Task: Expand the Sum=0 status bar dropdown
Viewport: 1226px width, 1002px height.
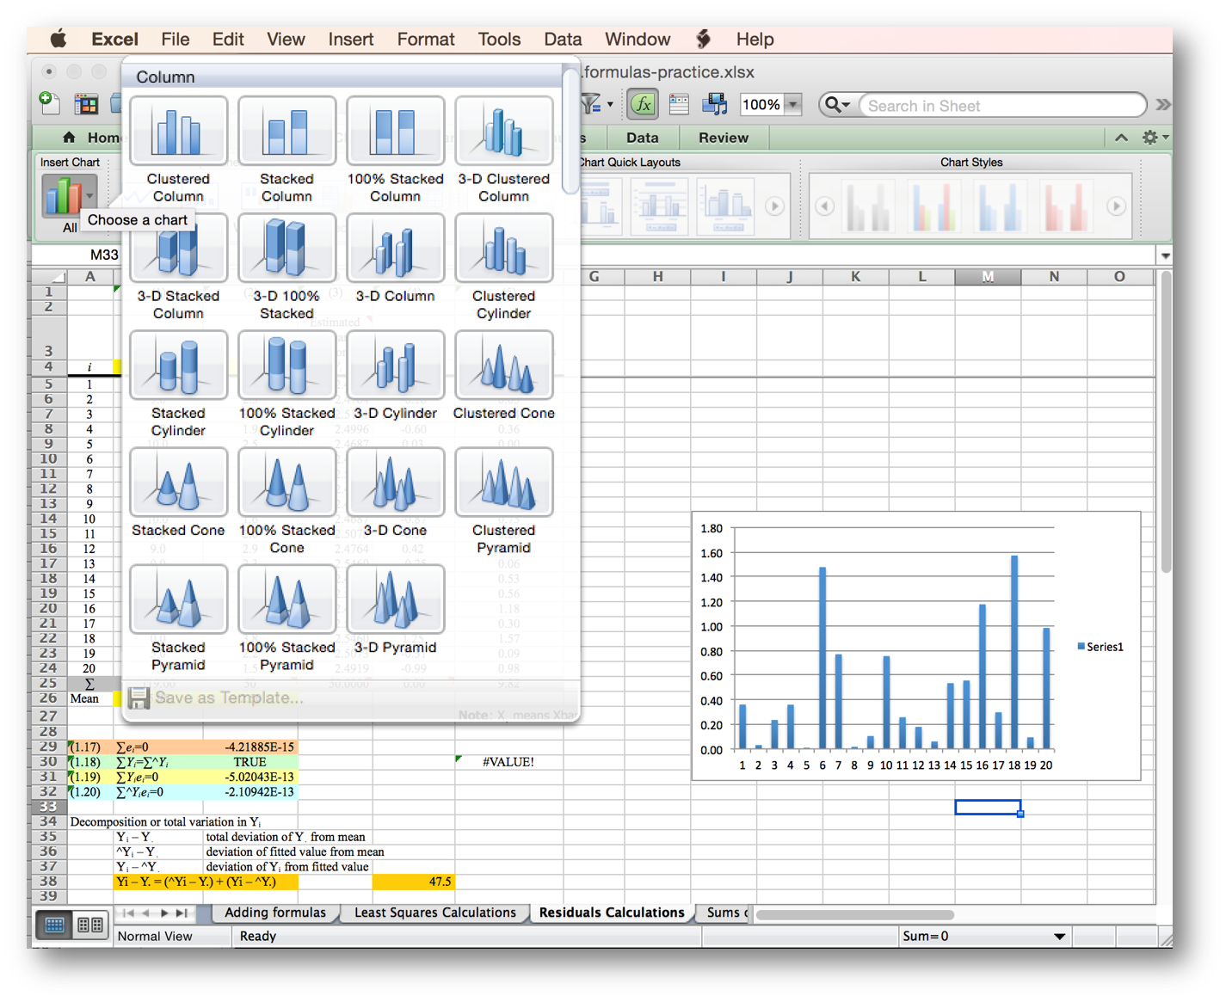Action: [x=1059, y=937]
